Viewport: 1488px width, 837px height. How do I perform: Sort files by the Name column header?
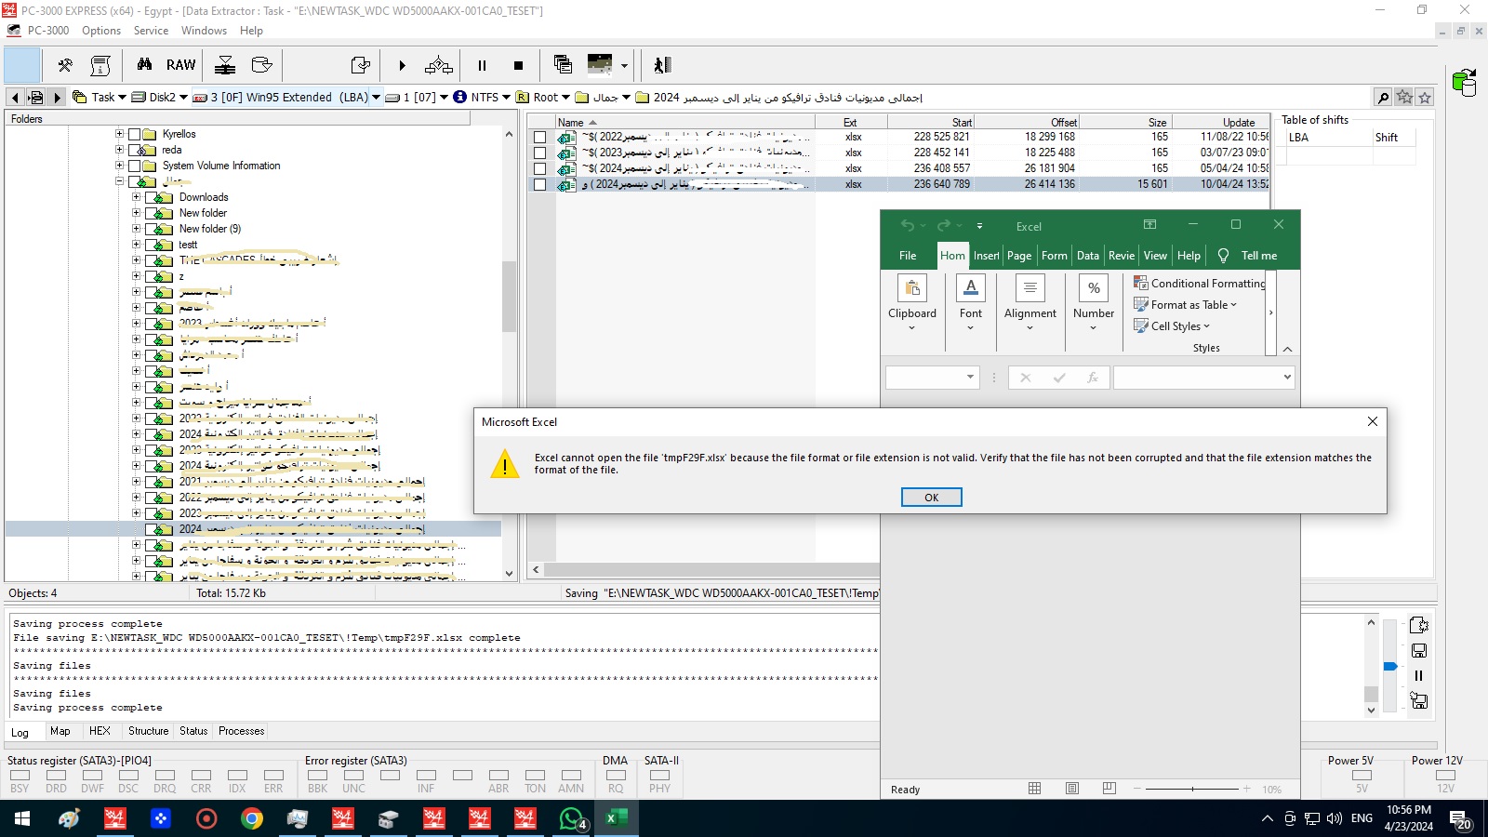684,122
